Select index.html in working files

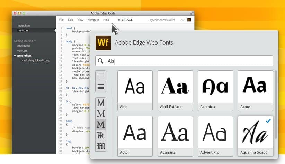(x=24, y=25)
